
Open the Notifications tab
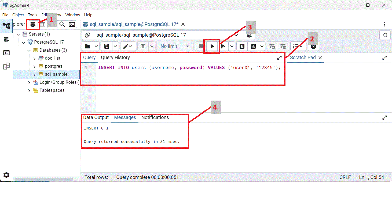(x=155, y=117)
